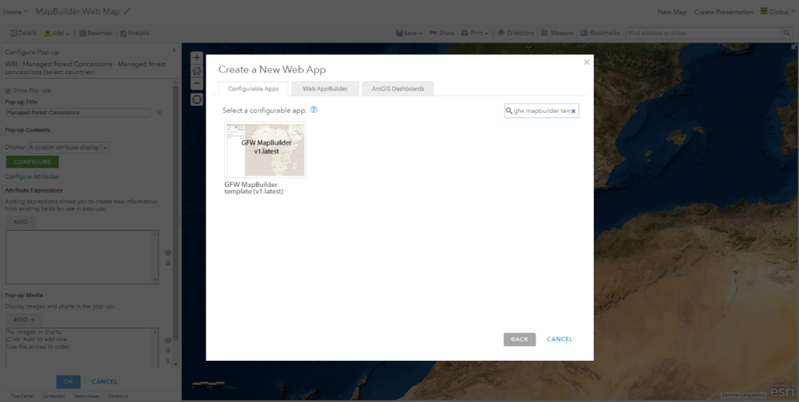Screen dimensions: 799x402
Task: Configure the selected attribute expression gear icon
Action: point(168,252)
